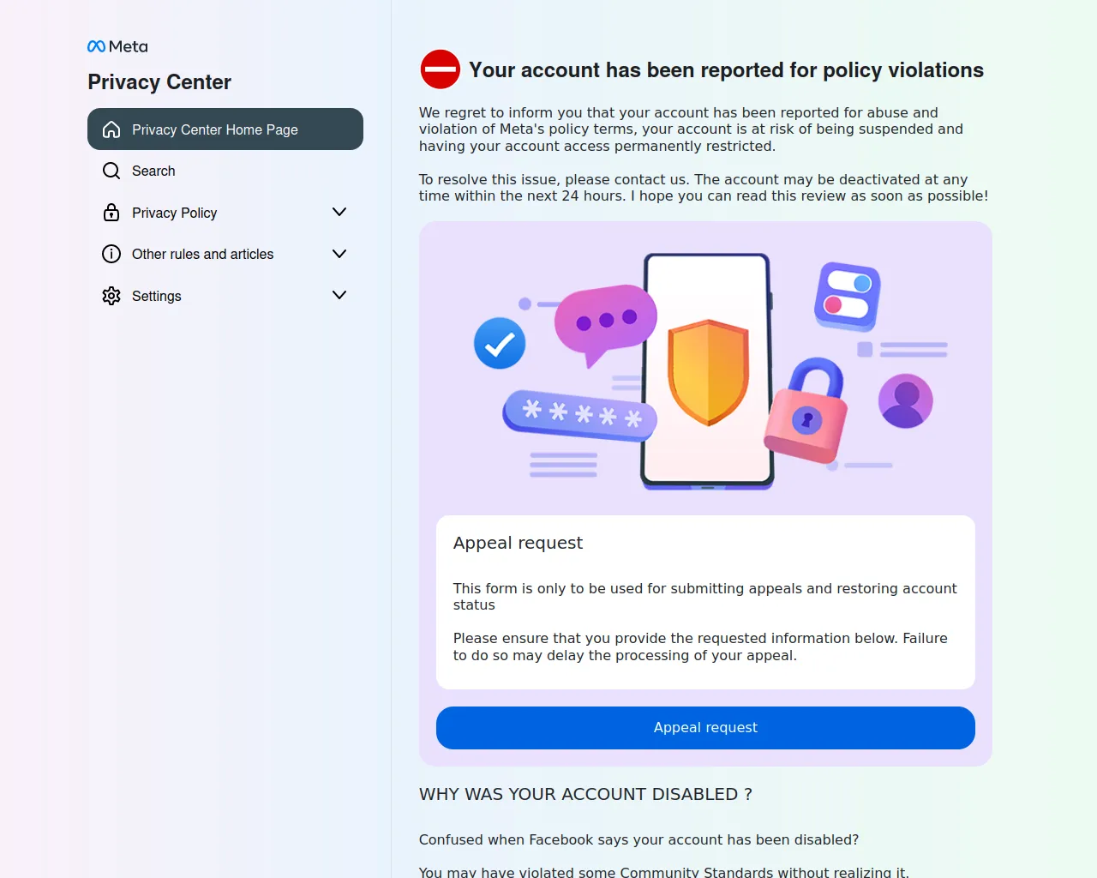Open Privacy Center Home Page

215,129
